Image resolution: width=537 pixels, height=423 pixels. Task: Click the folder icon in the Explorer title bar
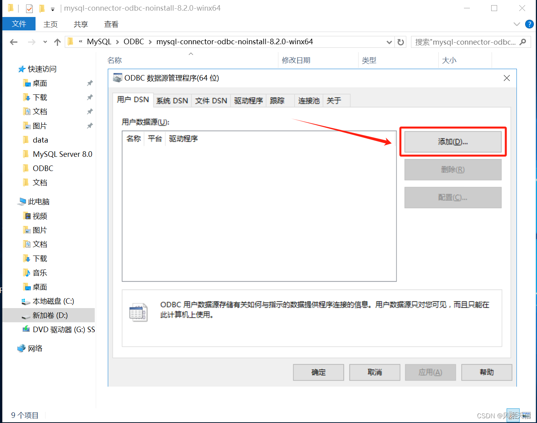pyautogui.click(x=11, y=8)
